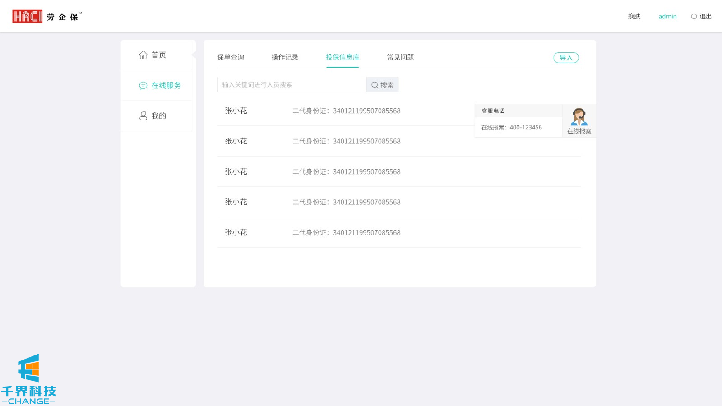722x406 pixels.
Task: Open the 操作记录 tab
Action: [x=285, y=57]
